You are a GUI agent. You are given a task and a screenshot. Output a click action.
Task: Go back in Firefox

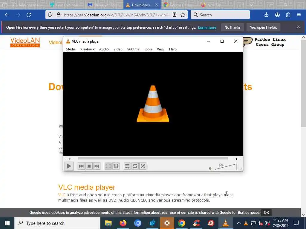pos(7,15)
